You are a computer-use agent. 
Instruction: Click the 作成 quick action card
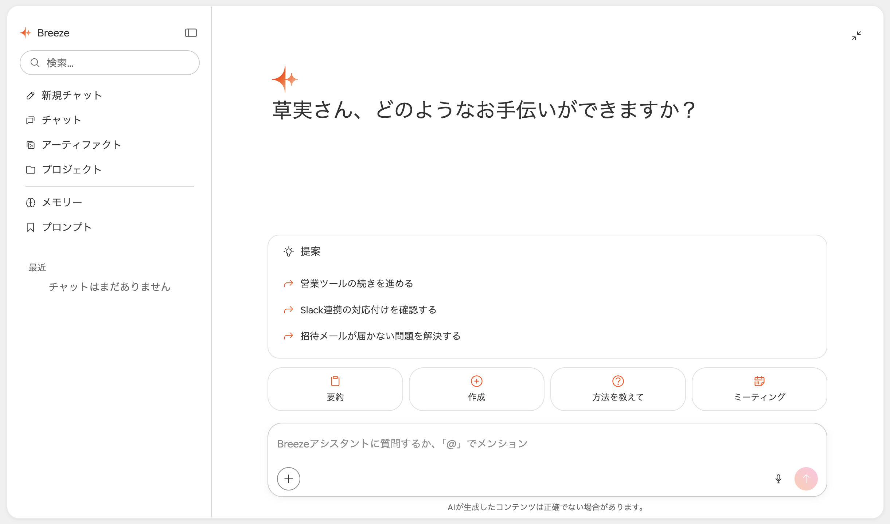click(476, 389)
